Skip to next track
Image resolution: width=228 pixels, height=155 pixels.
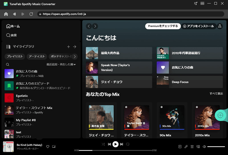pos(122,144)
